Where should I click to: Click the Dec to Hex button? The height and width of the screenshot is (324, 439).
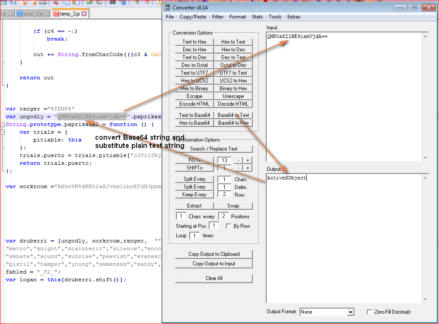pos(194,50)
